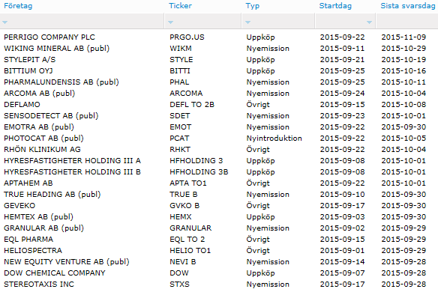This screenshot has width=438, height=289.
Task: Select the HEMTEX AB (publ) row
Action: click(219, 217)
